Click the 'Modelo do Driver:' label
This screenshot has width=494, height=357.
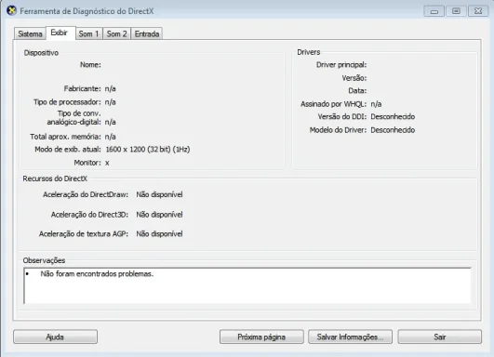[x=338, y=130]
